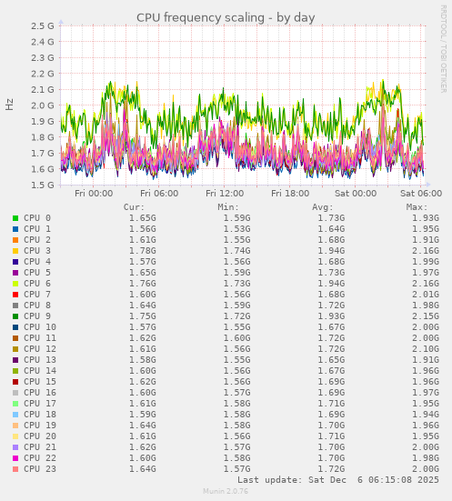Click CPU 0 current value 1.65G
The image size is (452, 501).
[143, 218]
